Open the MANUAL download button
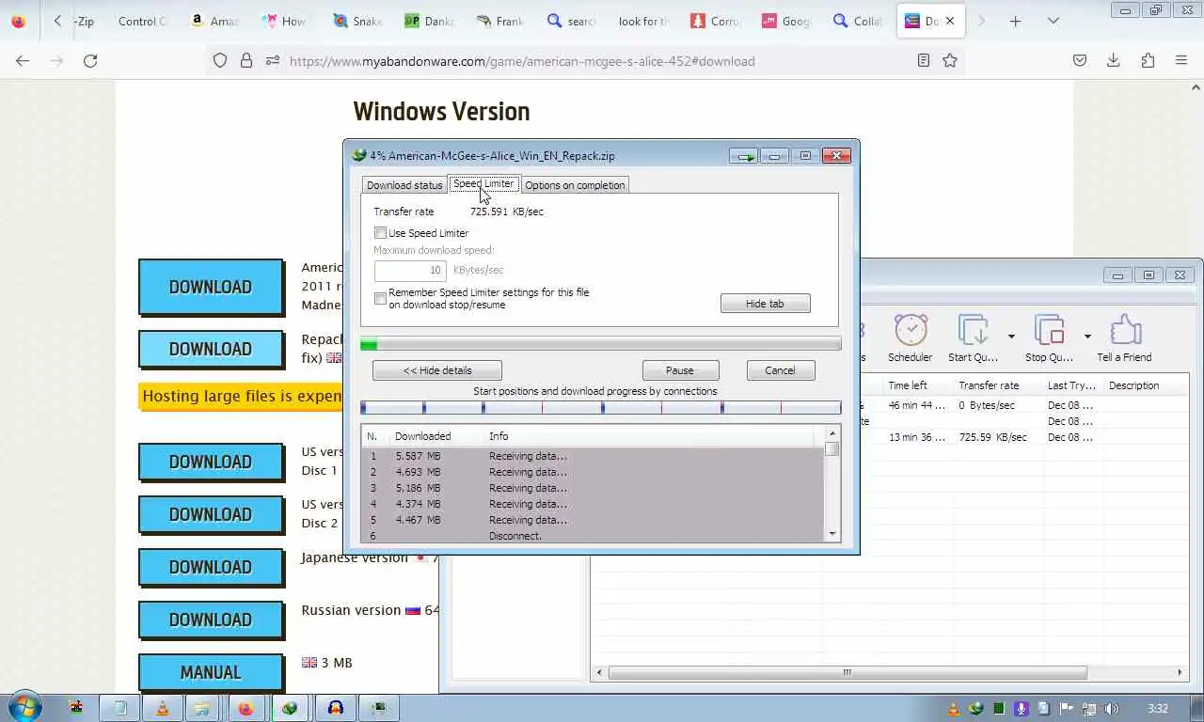This screenshot has width=1204, height=722. [211, 672]
